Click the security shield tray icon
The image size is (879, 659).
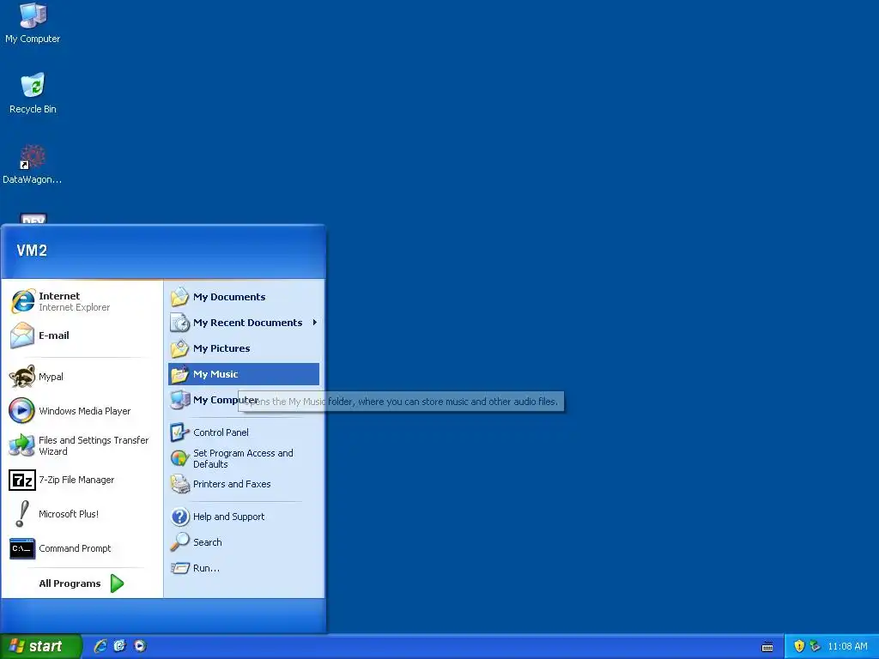(x=799, y=646)
